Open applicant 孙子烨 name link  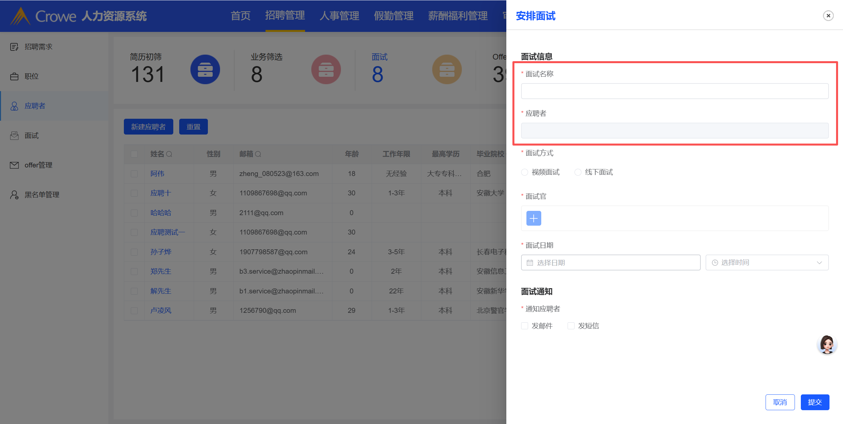pos(161,252)
